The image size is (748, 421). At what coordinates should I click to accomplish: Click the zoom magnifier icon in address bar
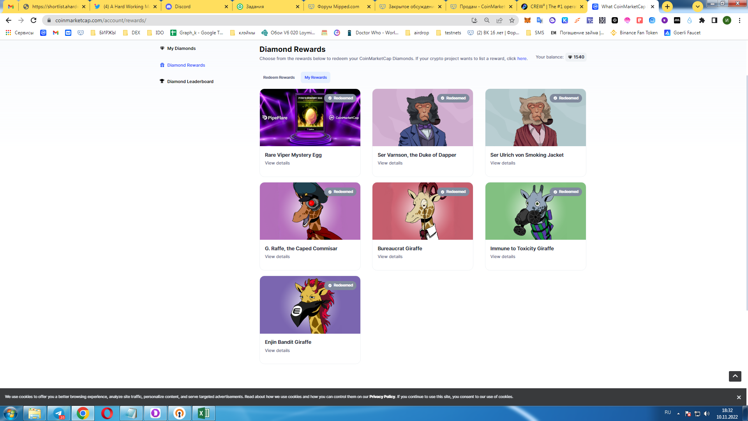point(487,20)
